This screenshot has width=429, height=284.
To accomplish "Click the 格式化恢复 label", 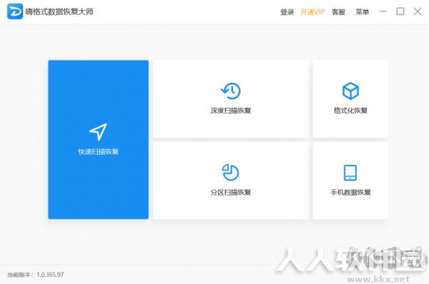I will [x=350, y=111].
